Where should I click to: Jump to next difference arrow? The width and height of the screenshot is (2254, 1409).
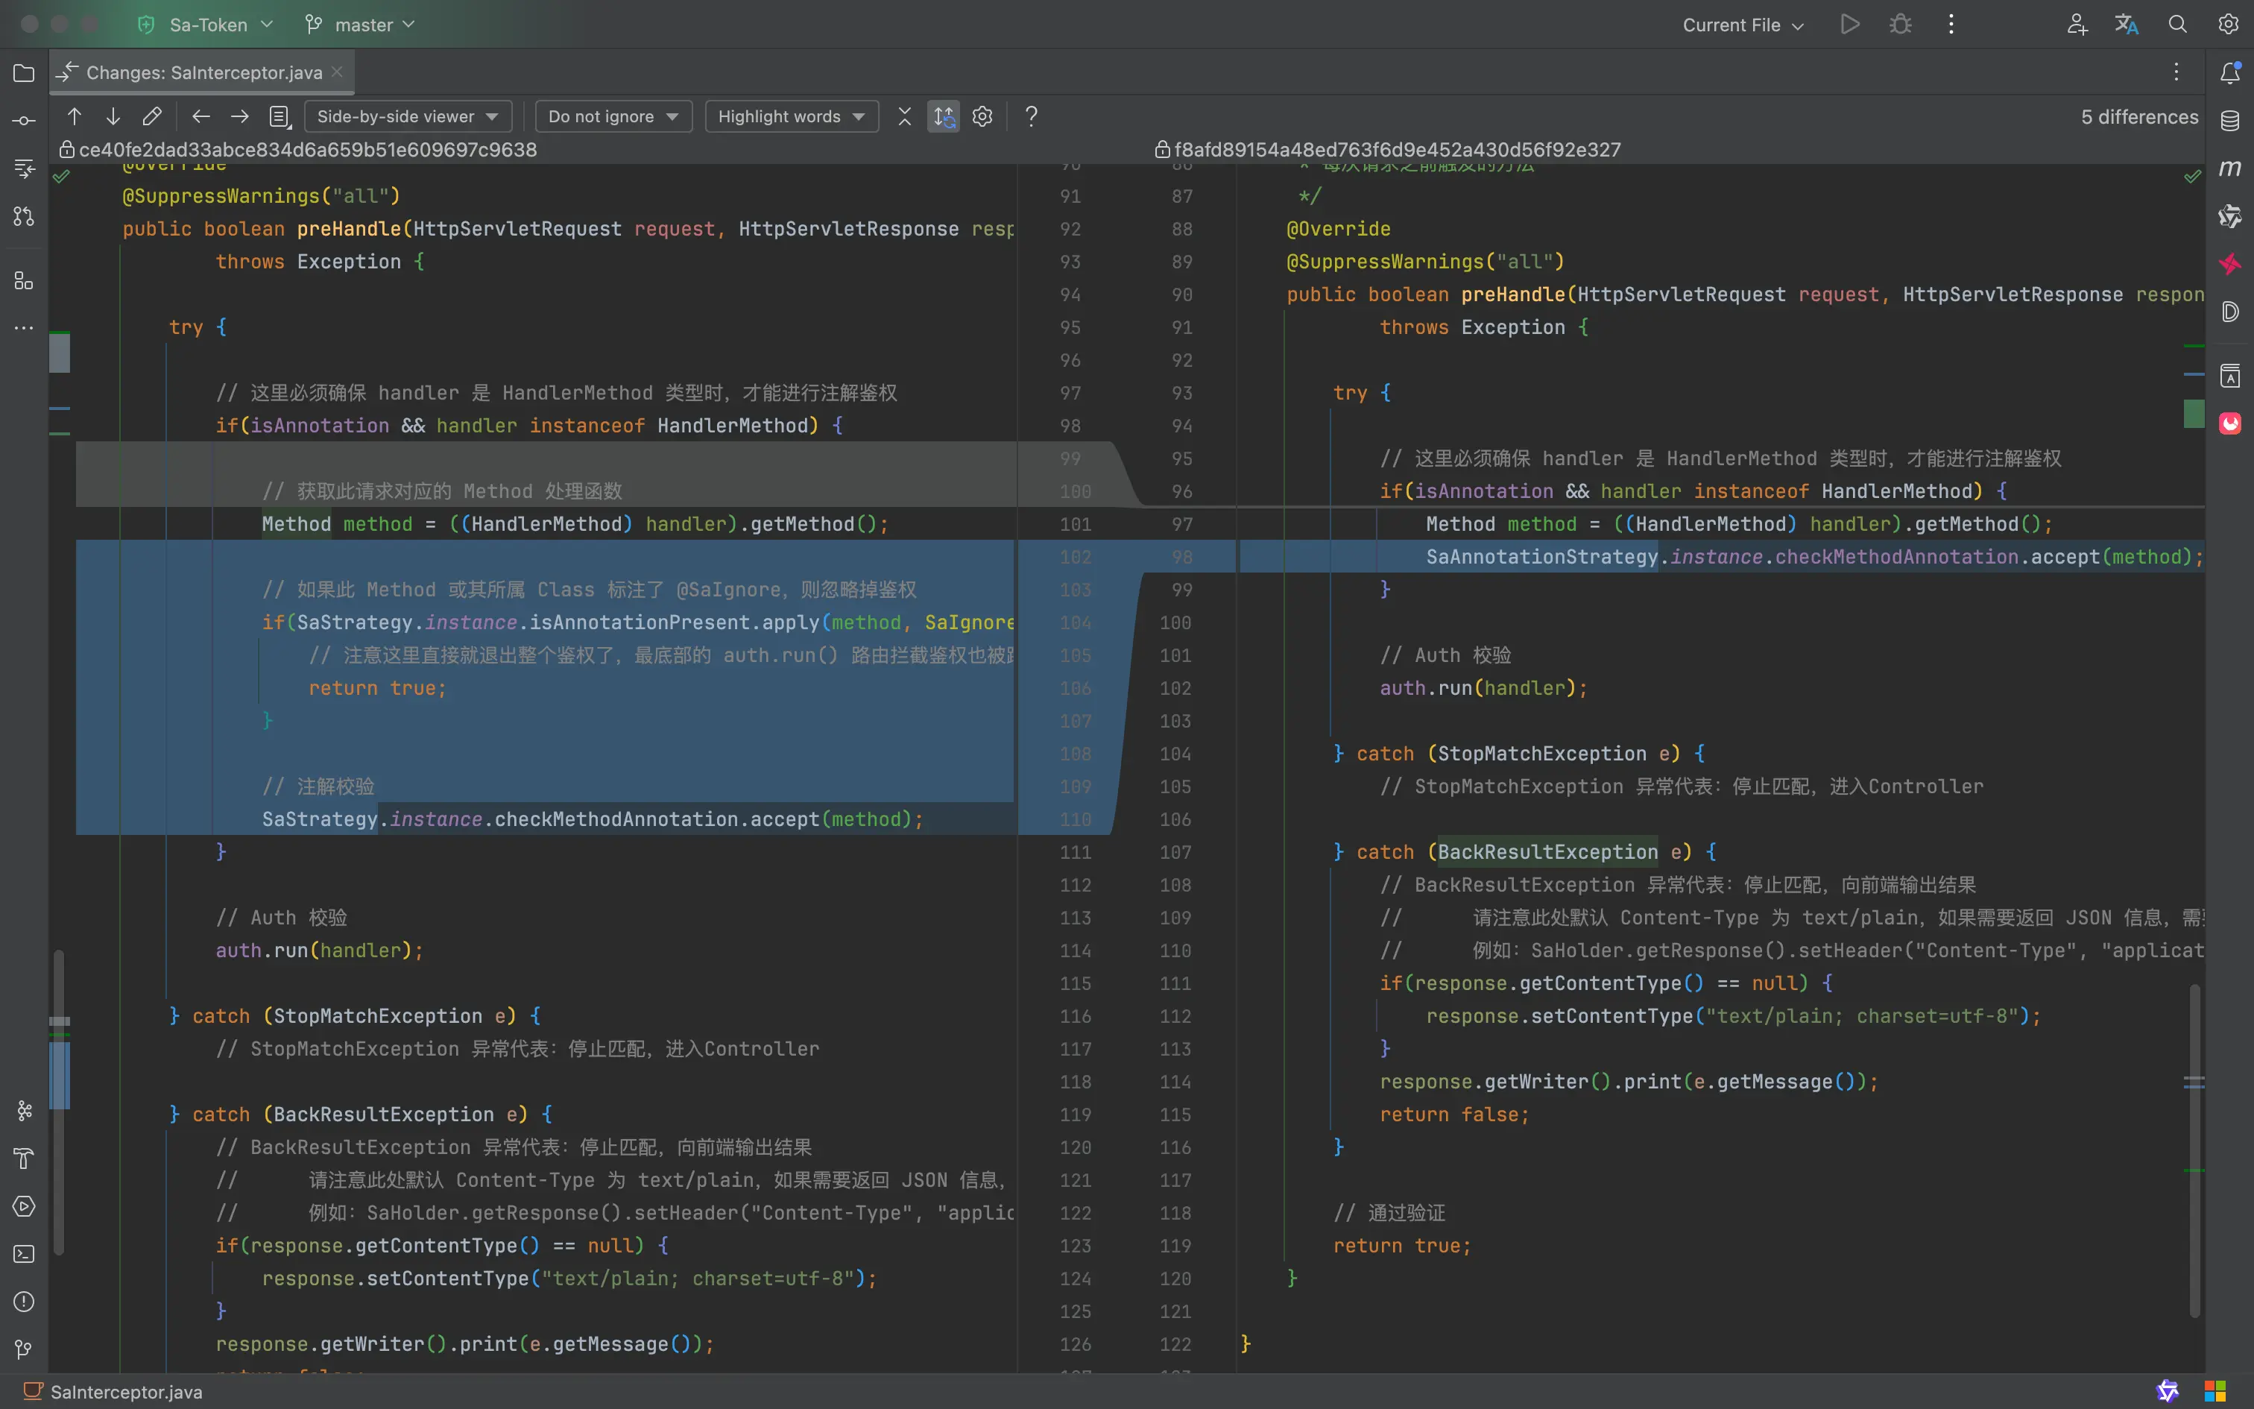[x=113, y=116]
